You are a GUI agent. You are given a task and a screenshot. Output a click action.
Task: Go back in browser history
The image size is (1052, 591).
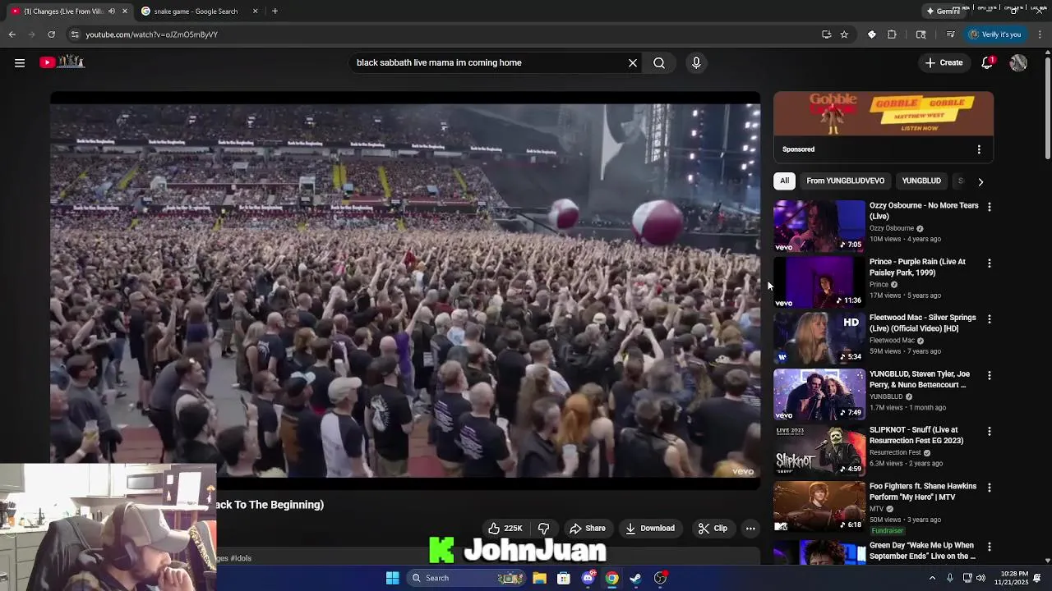pyautogui.click(x=12, y=34)
